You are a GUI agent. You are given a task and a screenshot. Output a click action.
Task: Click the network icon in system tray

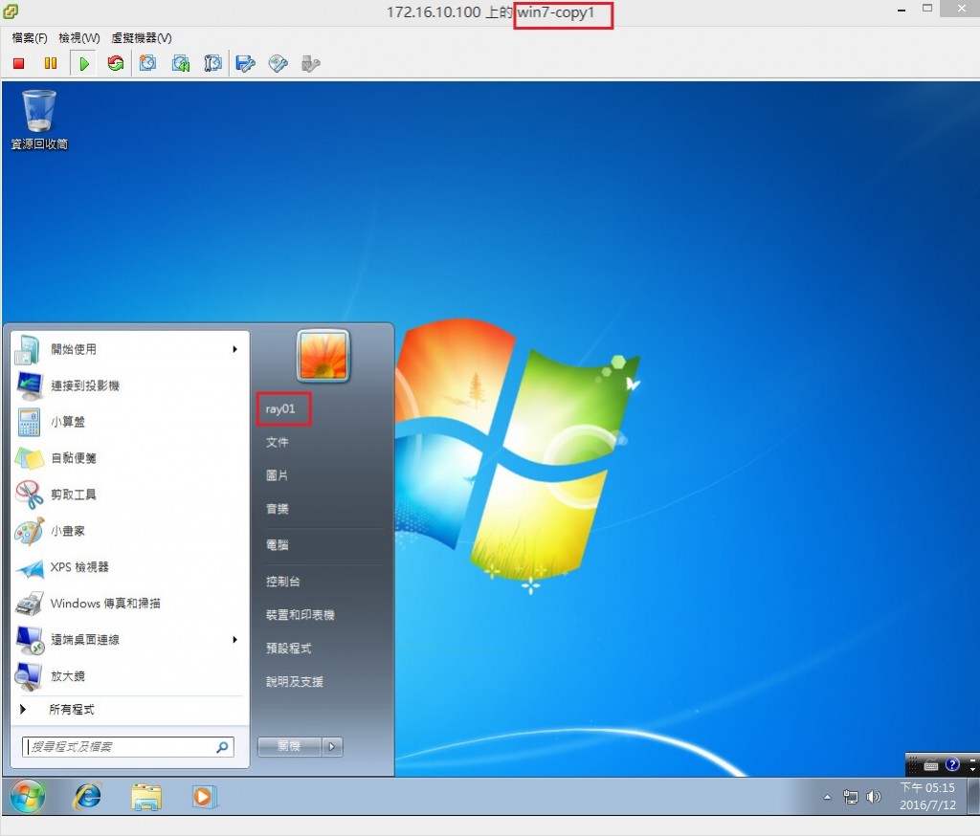point(851,797)
